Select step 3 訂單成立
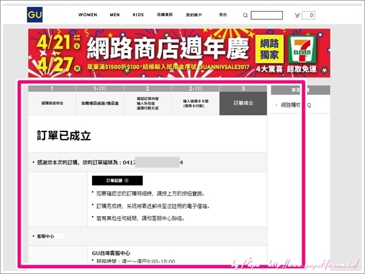The image size is (365, 274). coord(243,100)
